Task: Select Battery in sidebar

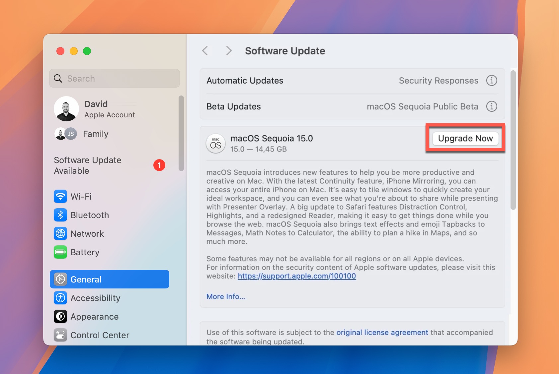Action: click(110, 252)
